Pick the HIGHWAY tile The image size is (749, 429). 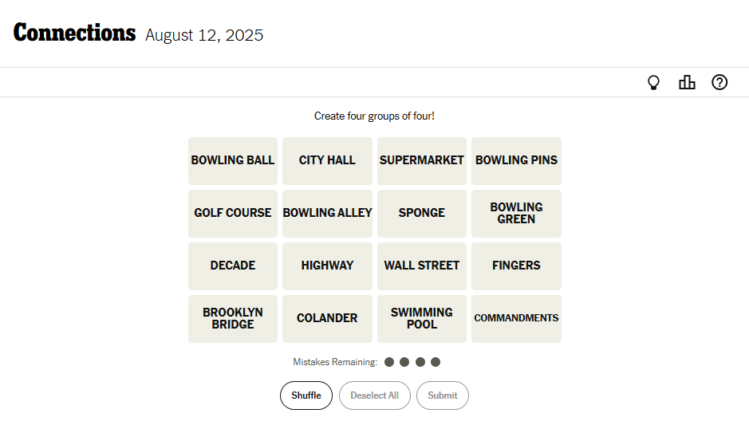click(x=327, y=266)
